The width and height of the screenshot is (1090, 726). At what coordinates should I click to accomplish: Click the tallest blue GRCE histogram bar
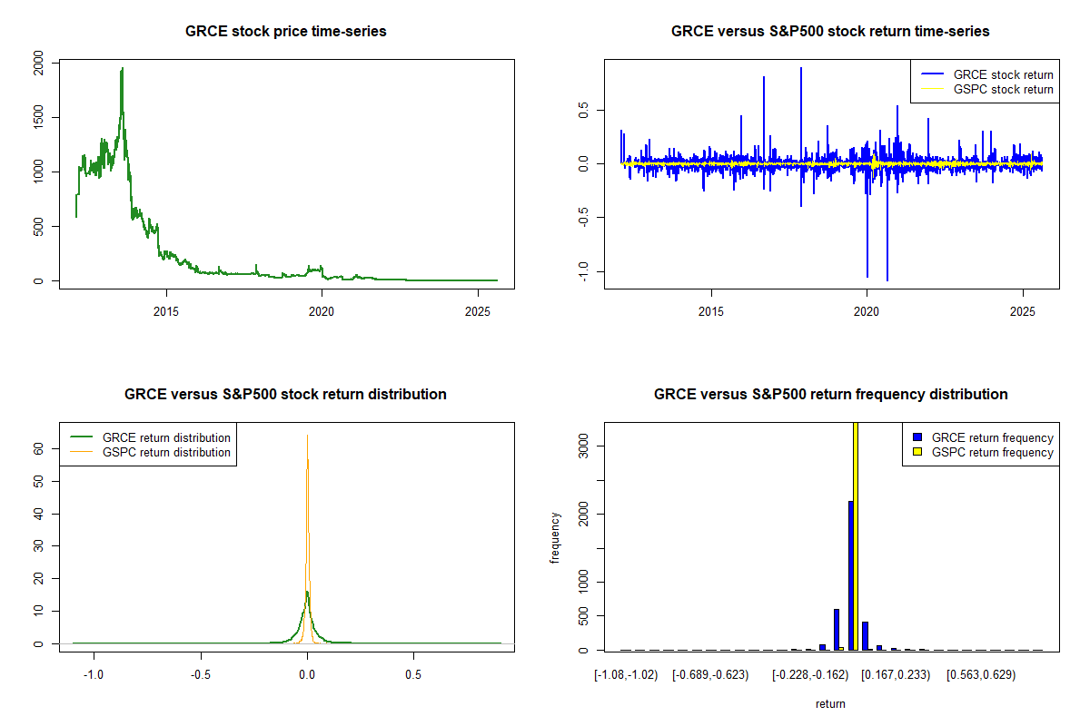pos(850,575)
